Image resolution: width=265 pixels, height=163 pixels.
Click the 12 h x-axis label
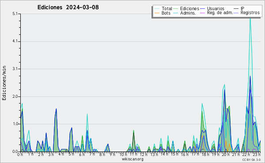144,154
